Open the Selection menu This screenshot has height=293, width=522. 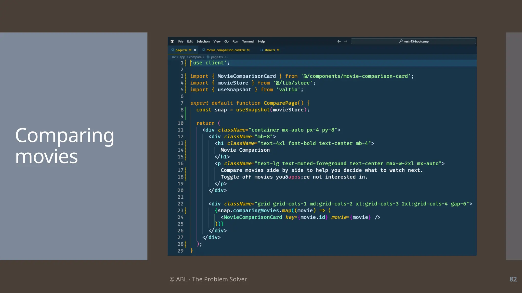coord(203,41)
